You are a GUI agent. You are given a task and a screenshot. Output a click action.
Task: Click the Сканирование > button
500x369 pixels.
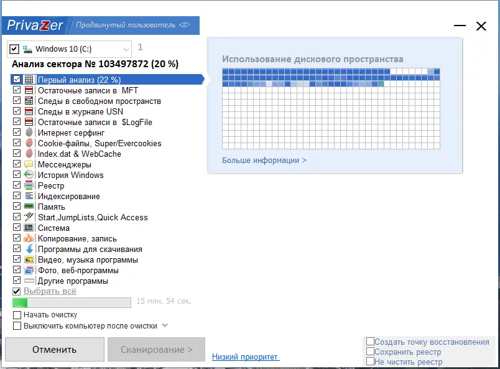click(x=156, y=350)
